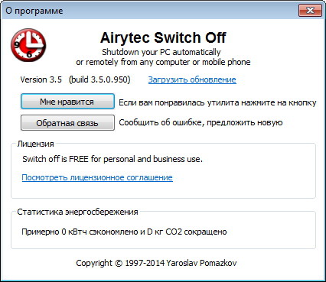The height and width of the screenshot is (282, 326).
Task: Close the О программе dialog
Action: tap(310, 11)
